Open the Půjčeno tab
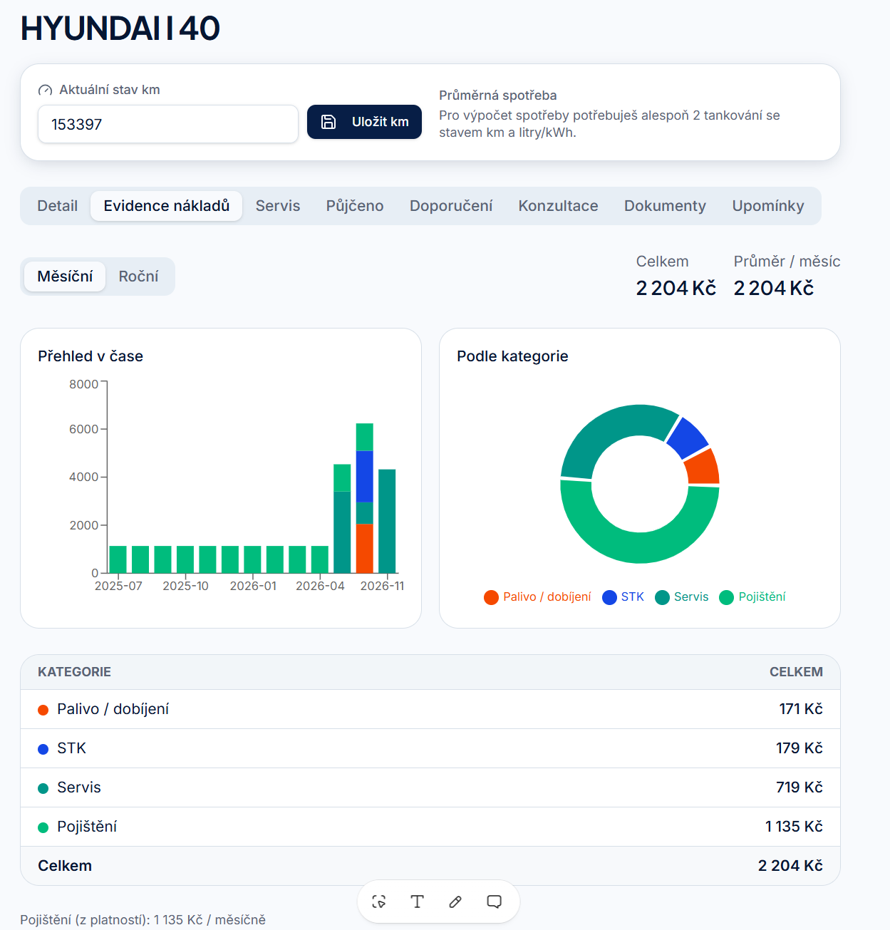890x930 pixels. tap(355, 206)
